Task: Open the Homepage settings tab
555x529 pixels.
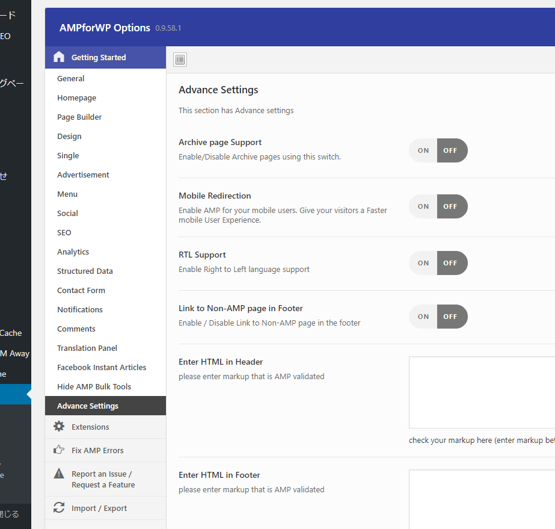Action: point(105,97)
